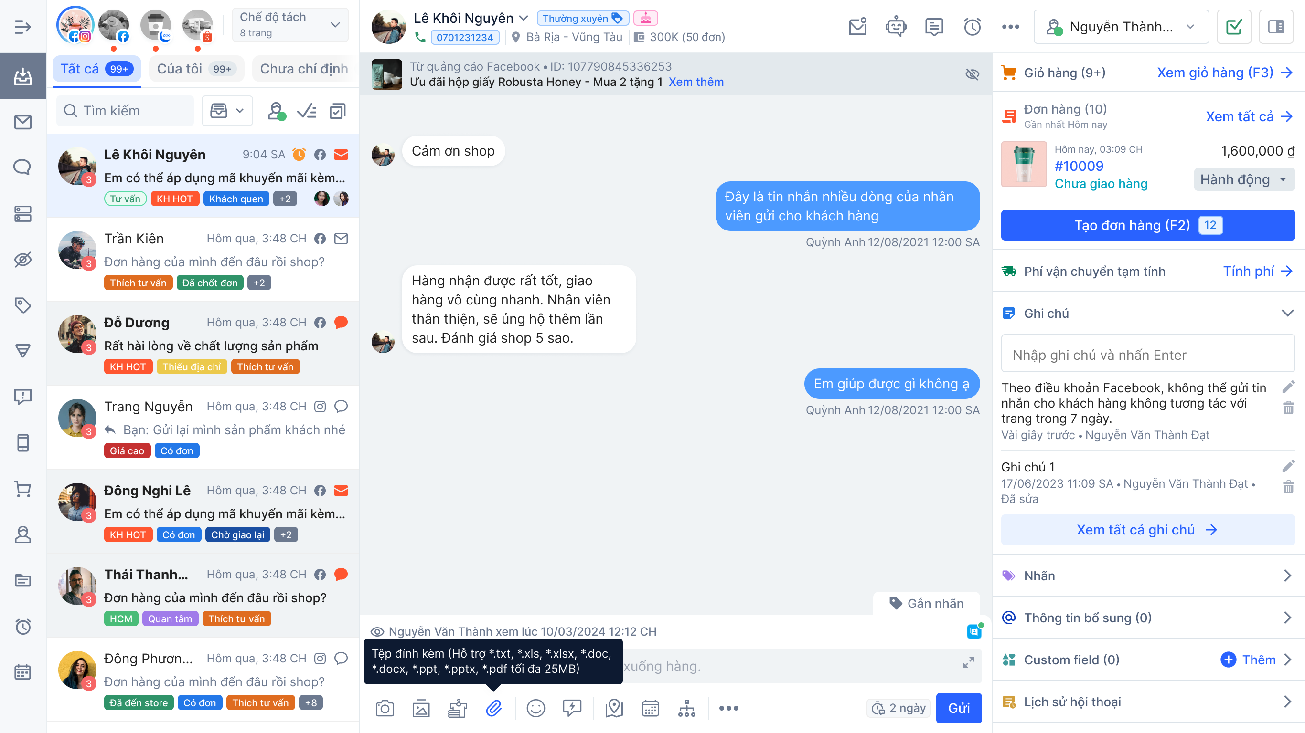Click the orange KH HOT label on Đỗ Dương
This screenshot has height=733, width=1305.
(128, 366)
